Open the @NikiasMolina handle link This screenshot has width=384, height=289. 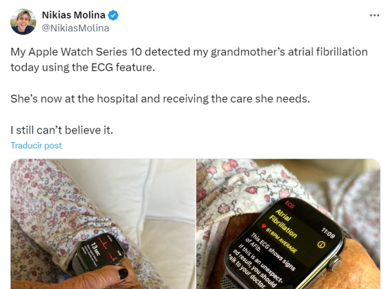(x=75, y=28)
